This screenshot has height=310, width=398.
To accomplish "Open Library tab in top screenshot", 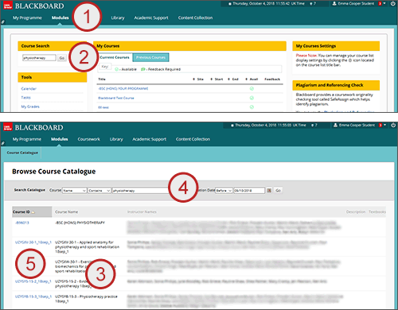I will coord(118,17).
